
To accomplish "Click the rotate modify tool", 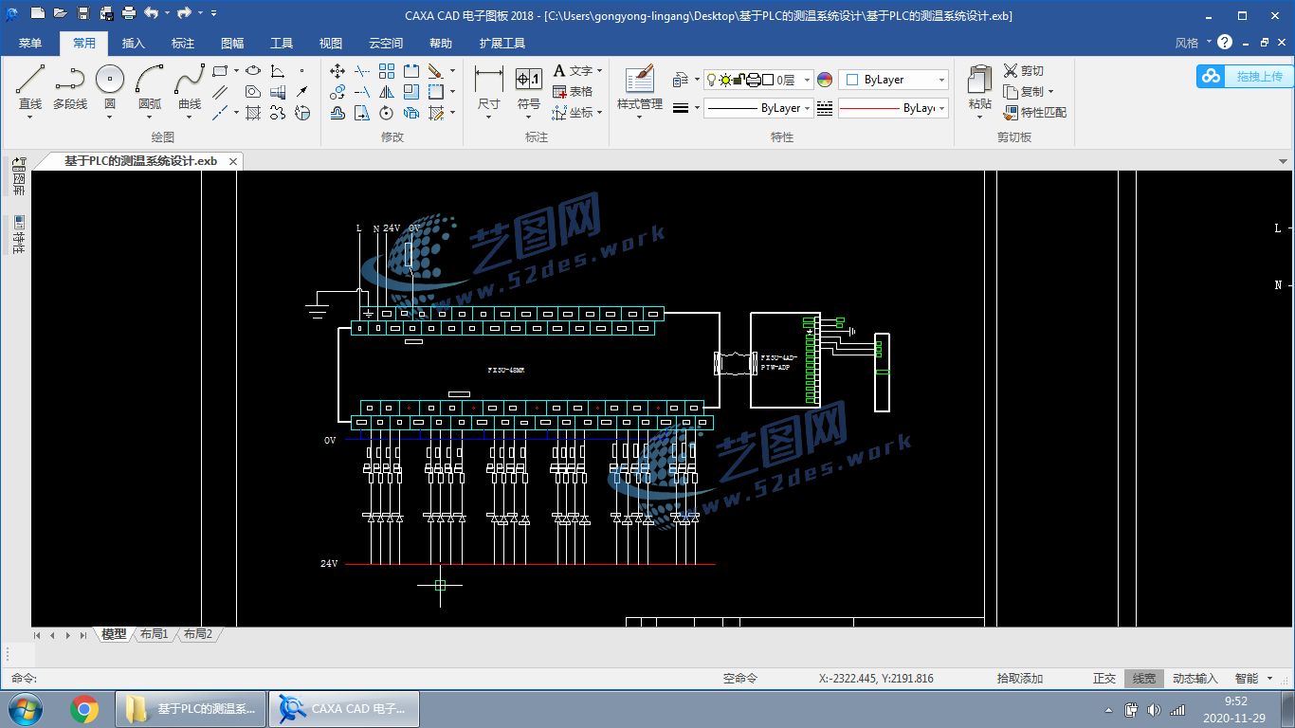I will click(387, 113).
